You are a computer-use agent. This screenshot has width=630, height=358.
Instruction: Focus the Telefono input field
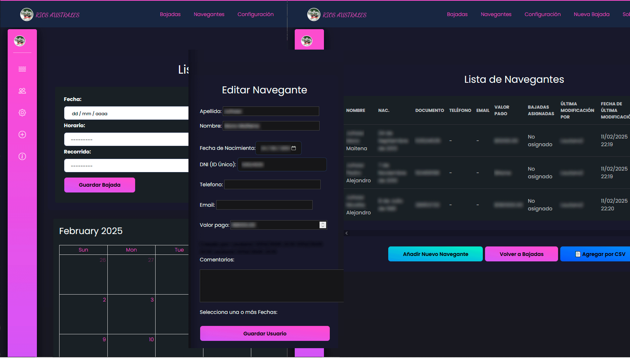[x=272, y=184]
